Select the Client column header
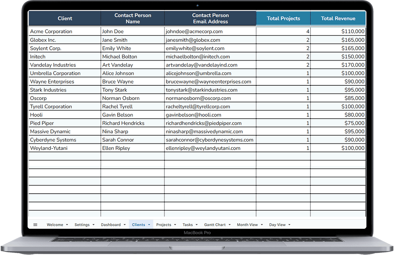The width and height of the screenshot is (394, 255). tap(65, 18)
